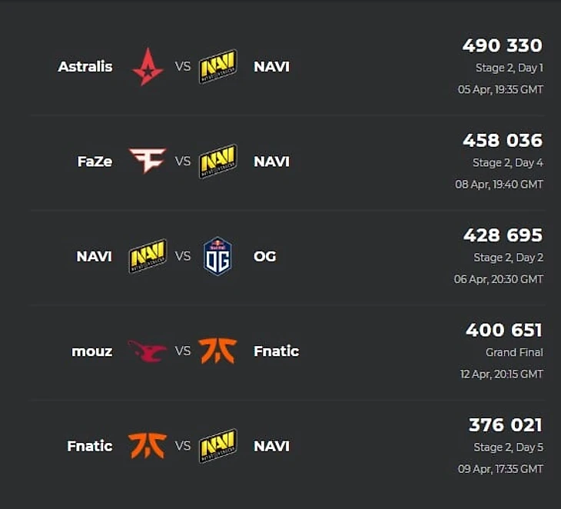
Task: Click the mouz red heart logo
Action: coord(148,351)
